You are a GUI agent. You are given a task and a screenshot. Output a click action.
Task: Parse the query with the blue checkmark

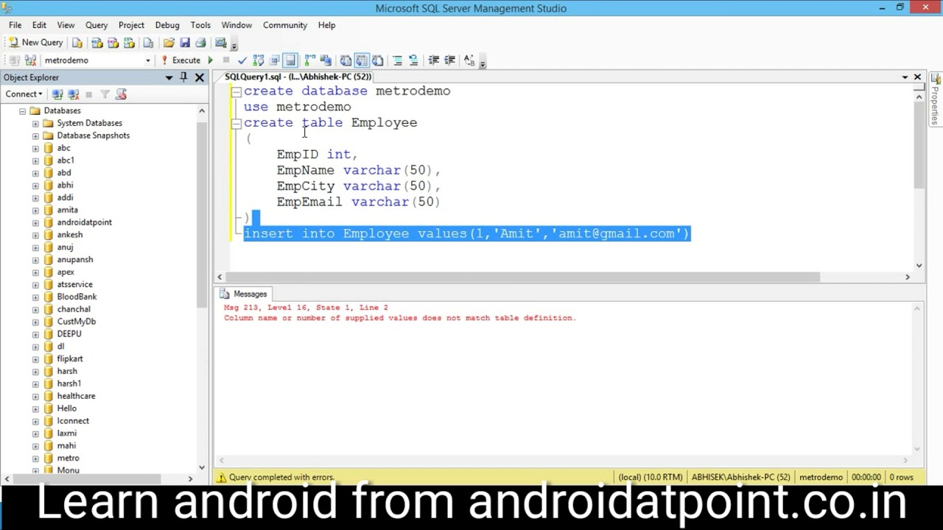point(242,60)
